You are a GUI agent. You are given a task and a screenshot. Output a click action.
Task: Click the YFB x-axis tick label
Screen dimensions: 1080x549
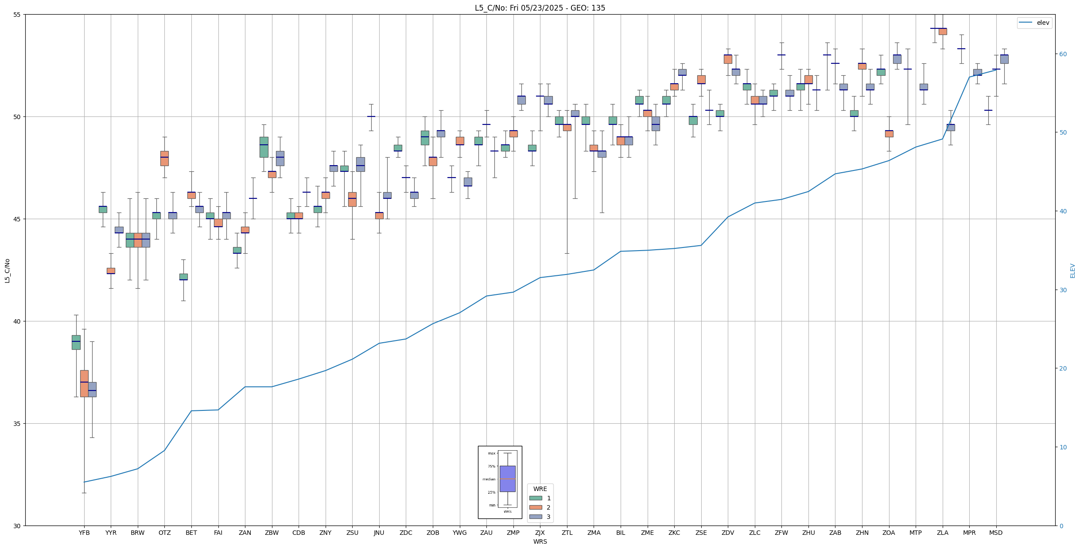pos(84,533)
